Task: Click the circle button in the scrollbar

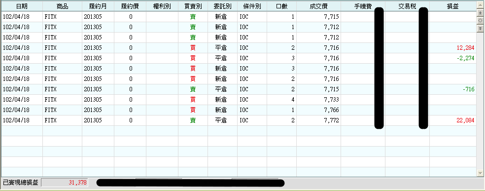Action: [x=480, y=20]
